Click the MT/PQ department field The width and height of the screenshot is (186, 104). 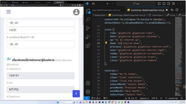tap(41, 90)
